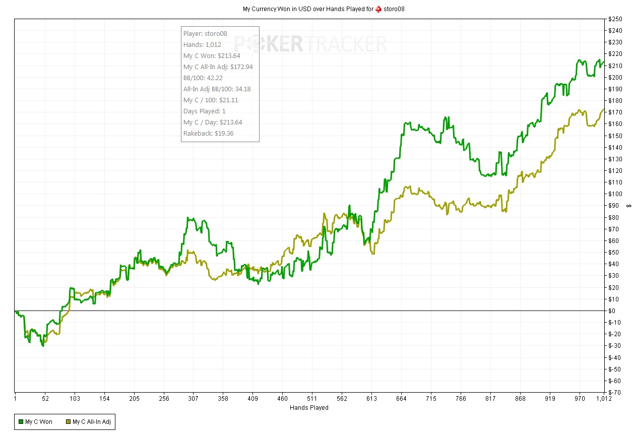Click the chart title text above the graph

pos(309,9)
